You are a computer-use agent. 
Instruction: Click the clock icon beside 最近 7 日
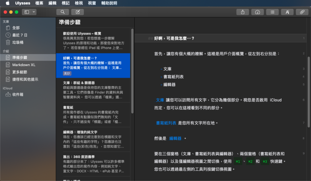coord(8,35)
